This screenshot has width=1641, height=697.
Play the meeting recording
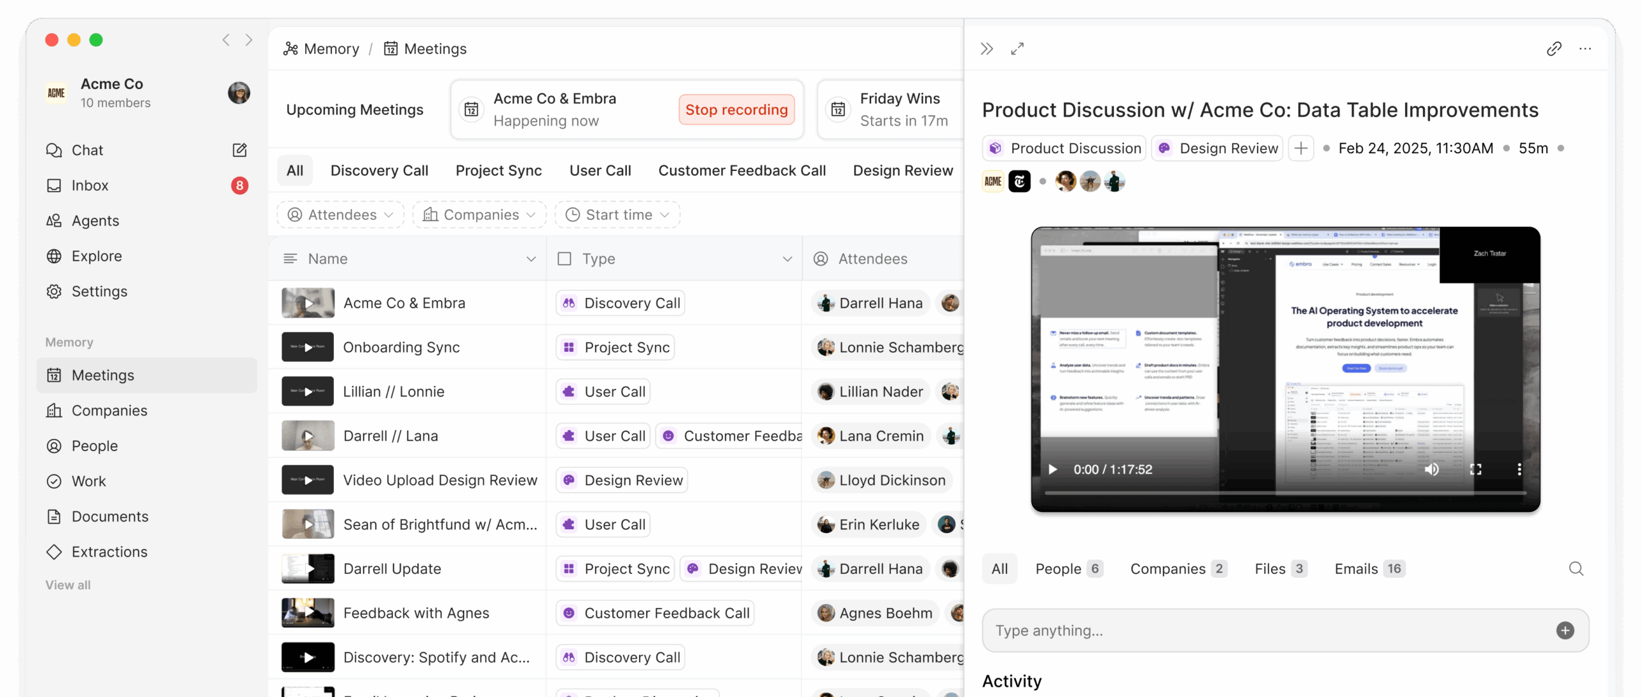pos(1053,470)
